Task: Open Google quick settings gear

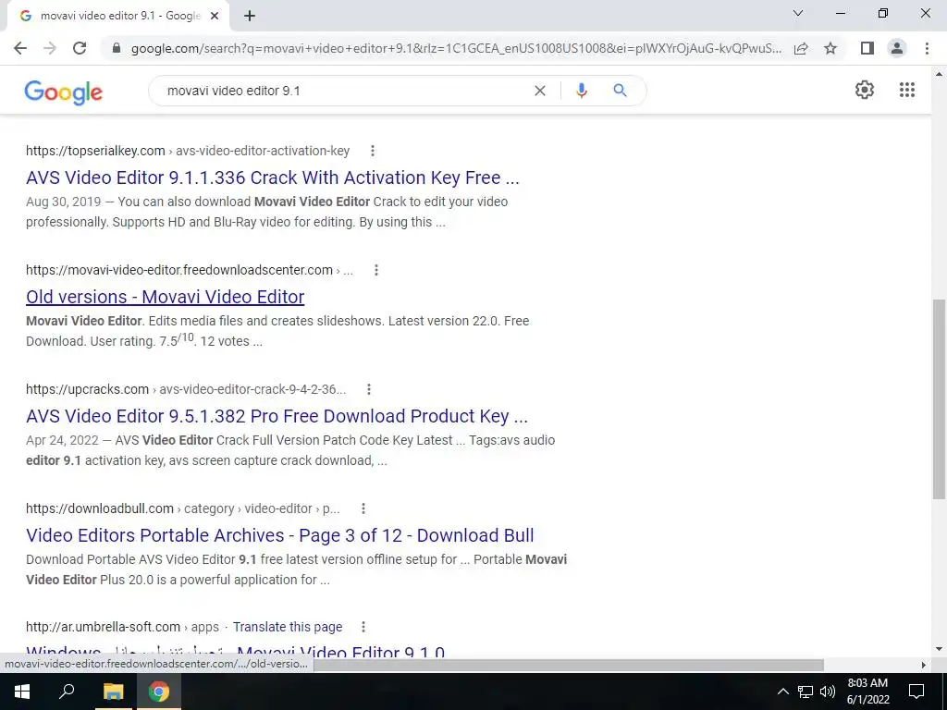Action: click(x=865, y=90)
